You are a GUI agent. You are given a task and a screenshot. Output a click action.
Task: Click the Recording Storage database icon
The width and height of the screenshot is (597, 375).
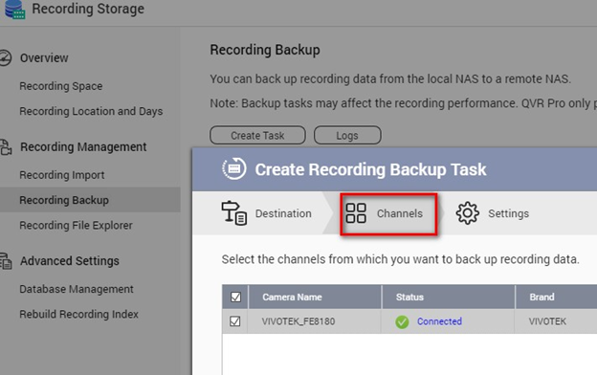(15, 10)
